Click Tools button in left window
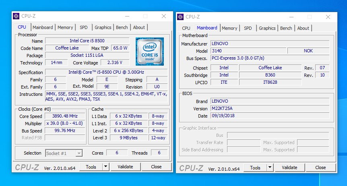This screenshot has width=347, height=186. pyautogui.click(x=91, y=167)
